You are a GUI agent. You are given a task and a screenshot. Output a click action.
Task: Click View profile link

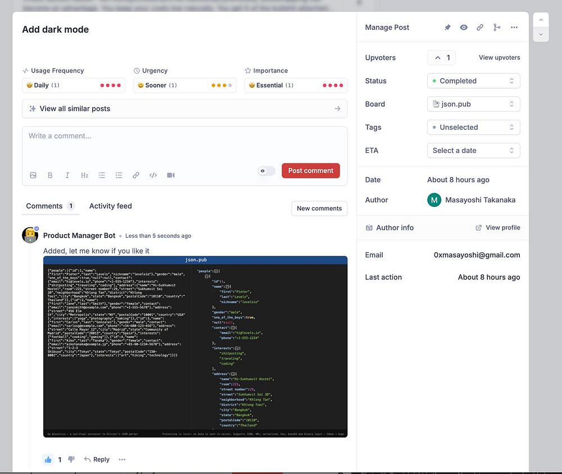503,228
